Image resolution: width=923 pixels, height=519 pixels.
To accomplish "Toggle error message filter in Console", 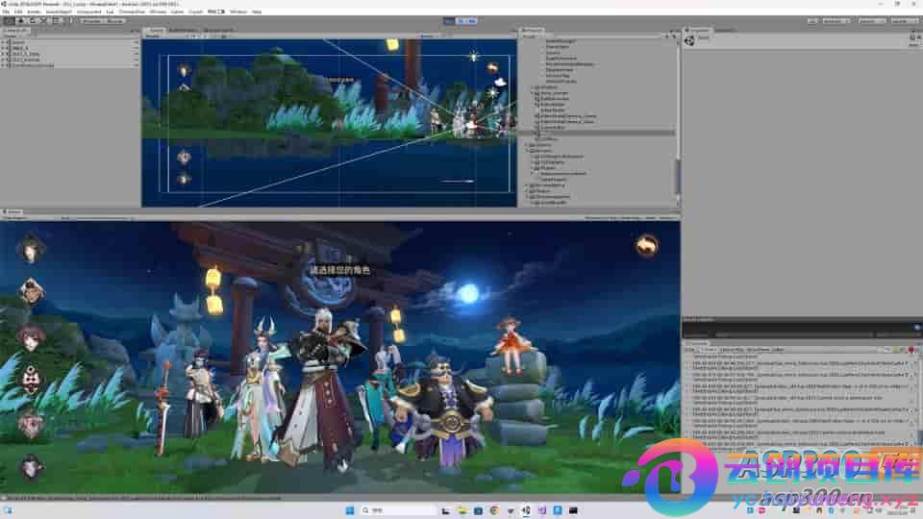I will (x=911, y=349).
